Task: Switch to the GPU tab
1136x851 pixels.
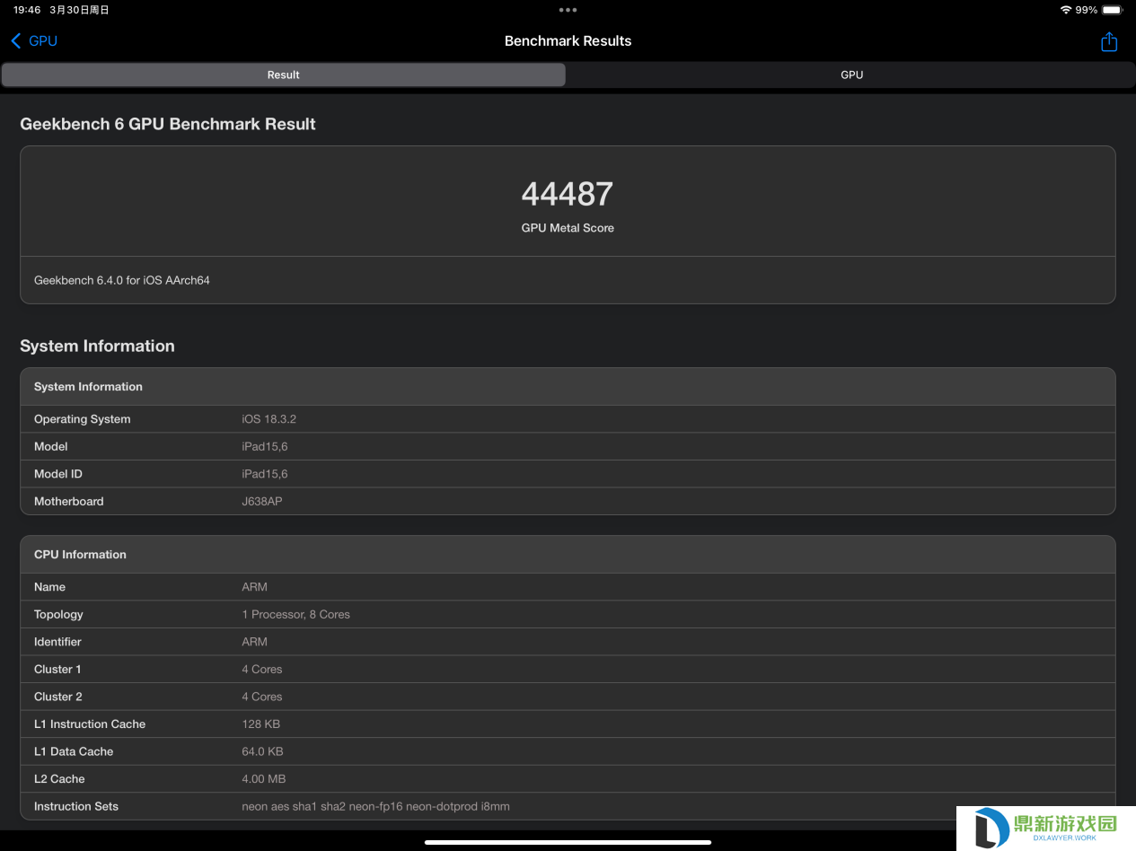Action: (x=851, y=75)
